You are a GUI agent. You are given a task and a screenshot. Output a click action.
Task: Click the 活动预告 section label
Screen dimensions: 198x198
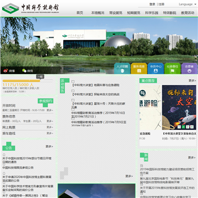pyautogui.click(x=63, y=86)
